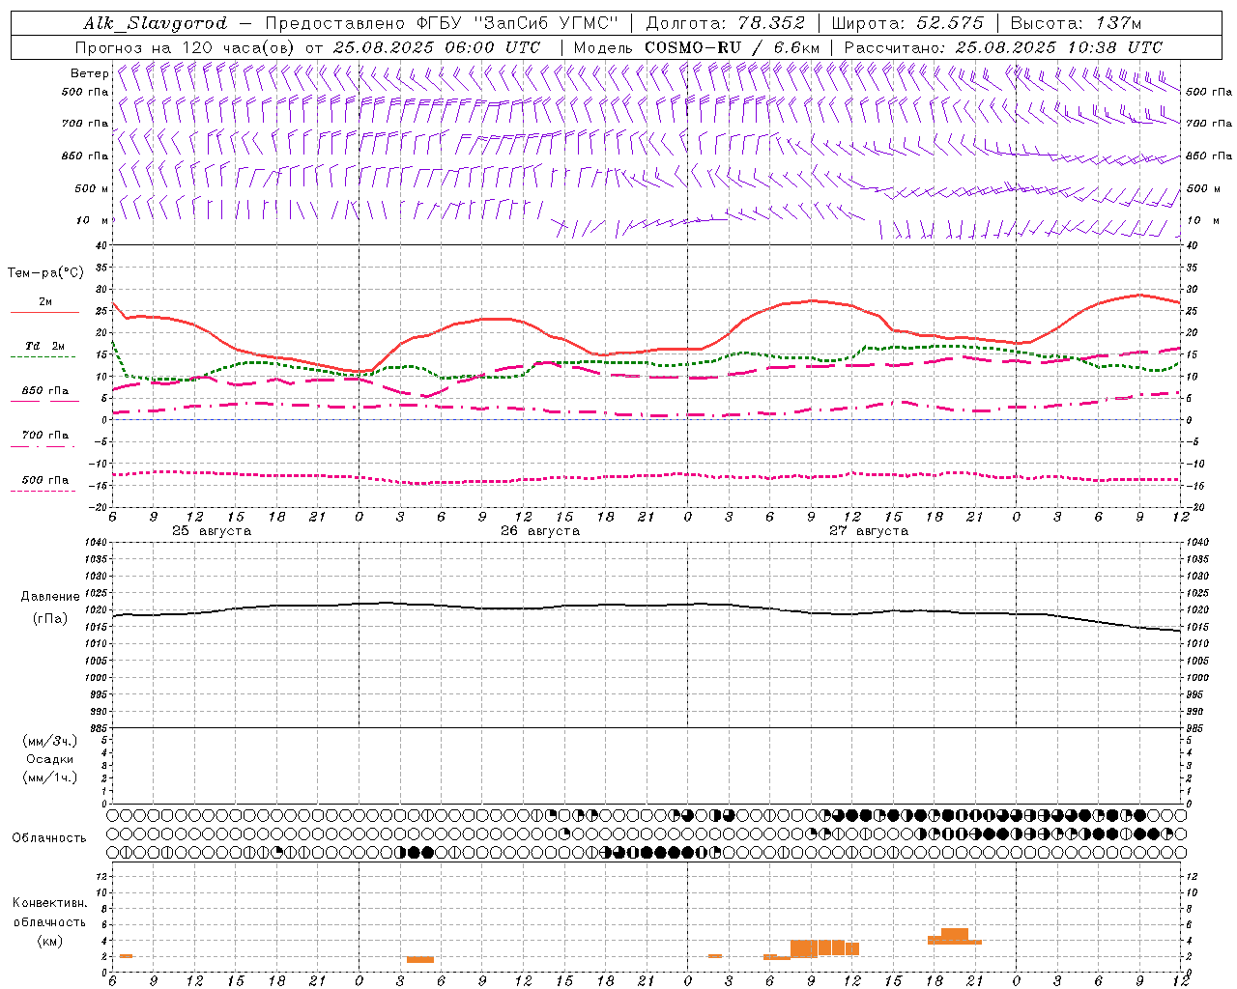Screen dimensions: 1237x989
Task: Click the tallest orange convective cloud bar
Action: (x=955, y=936)
